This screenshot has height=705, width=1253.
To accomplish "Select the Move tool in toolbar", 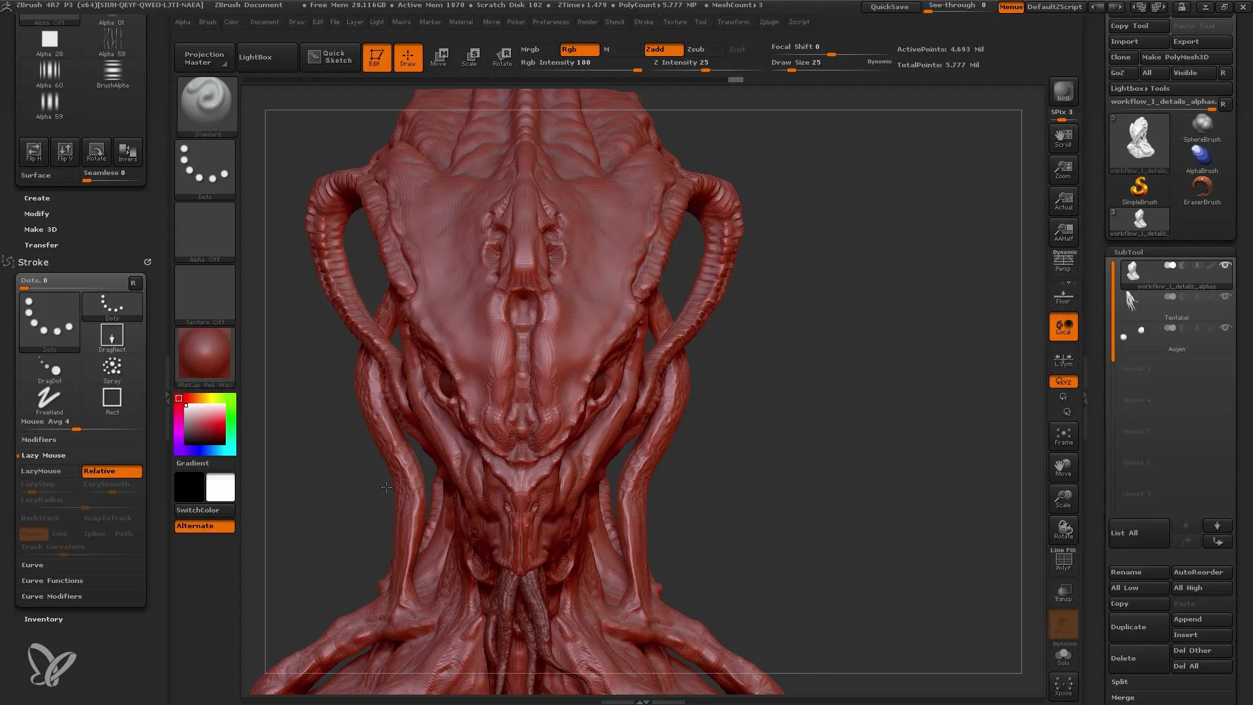I will pyautogui.click(x=439, y=56).
